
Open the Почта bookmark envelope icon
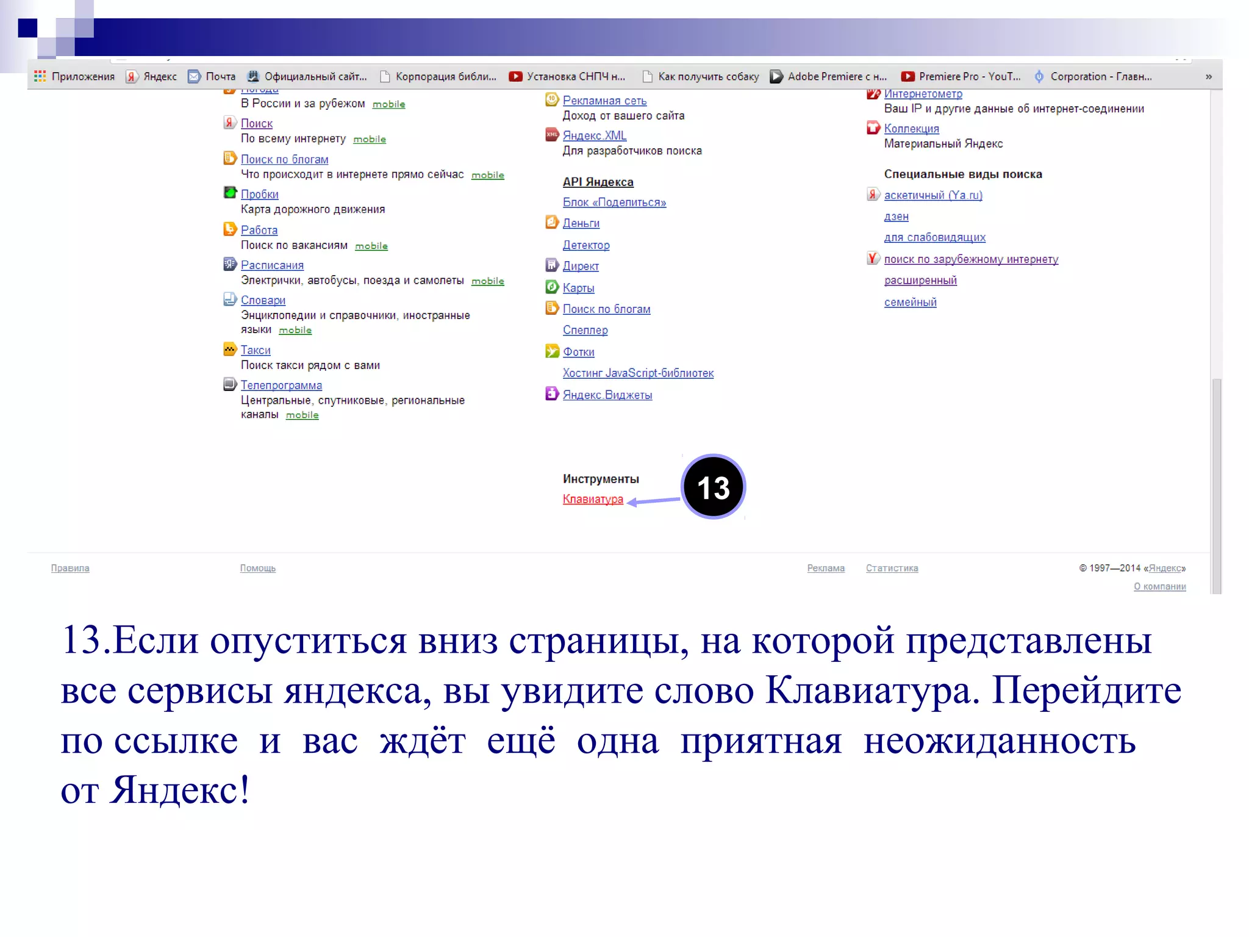tap(194, 76)
